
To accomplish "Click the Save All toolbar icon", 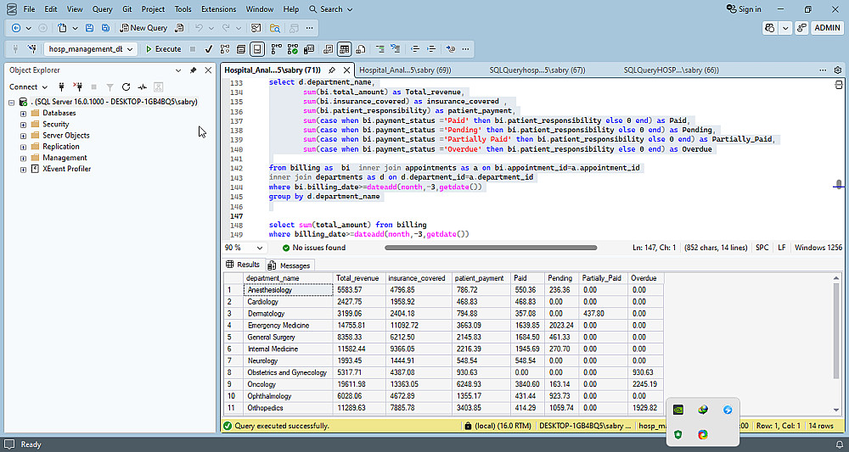I will point(105,28).
